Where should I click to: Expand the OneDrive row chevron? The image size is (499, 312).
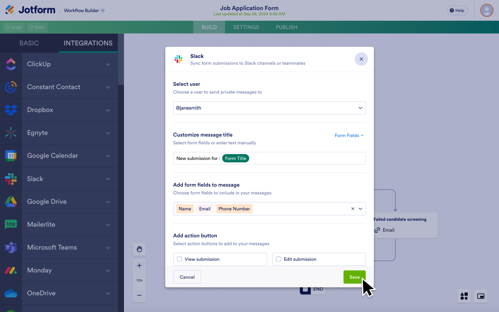[108, 294]
